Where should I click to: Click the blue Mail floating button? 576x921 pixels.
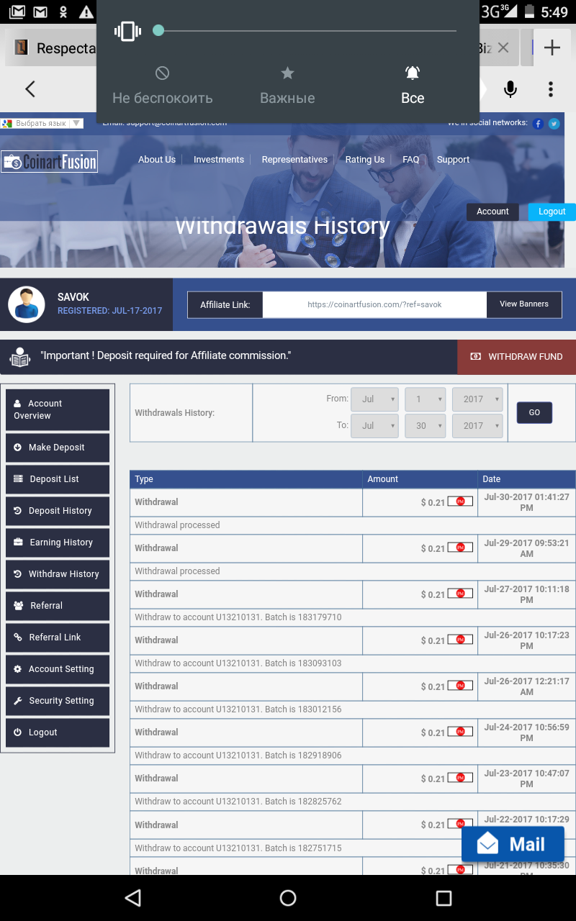513,844
